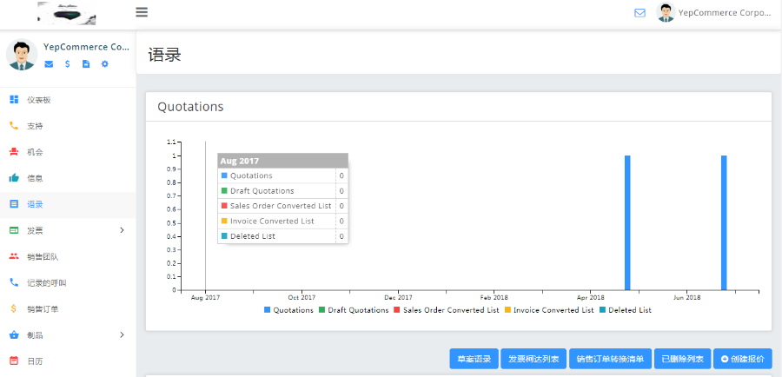Click the Invoice Converted List legend color swatch
Image resolution: width=782 pixels, height=377 pixels.
point(507,310)
